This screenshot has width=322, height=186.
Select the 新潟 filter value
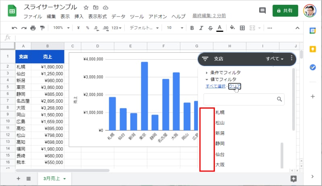coord(220,133)
